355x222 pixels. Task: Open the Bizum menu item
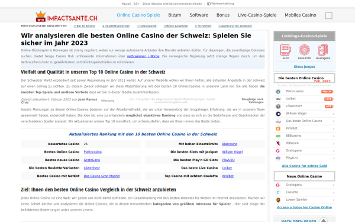coord(175,15)
